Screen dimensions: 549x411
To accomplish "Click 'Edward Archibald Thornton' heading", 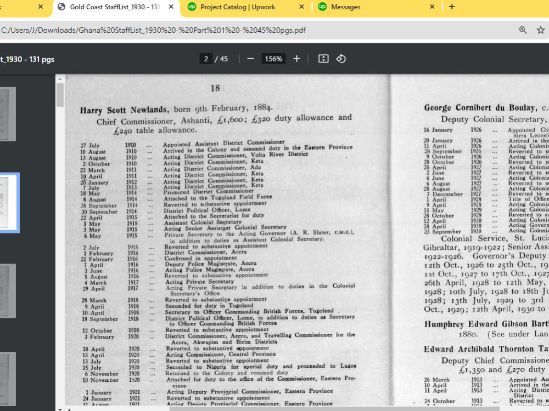I will pyautogui.click(x=480, y=349).
